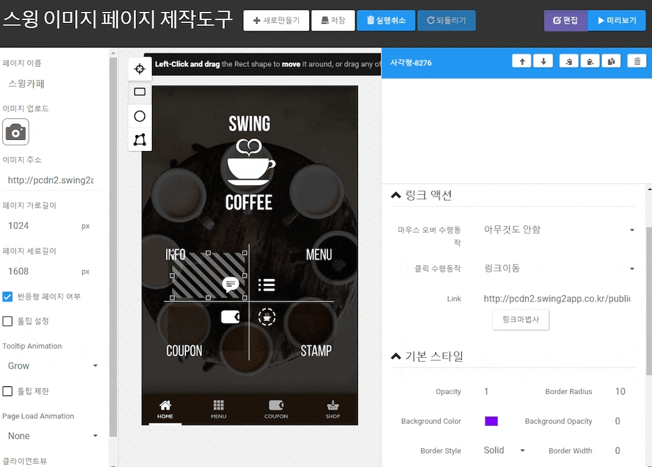
Task: Open the purple Background Color swatch
Action: (491, 421)
